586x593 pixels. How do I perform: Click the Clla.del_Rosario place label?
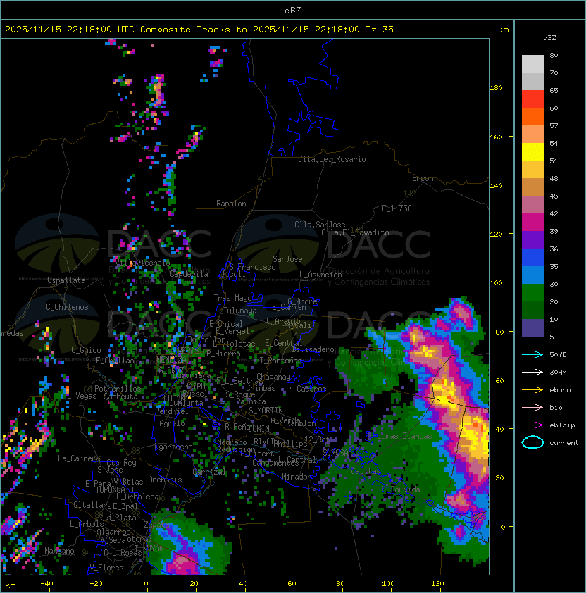[x=332, y=159]
